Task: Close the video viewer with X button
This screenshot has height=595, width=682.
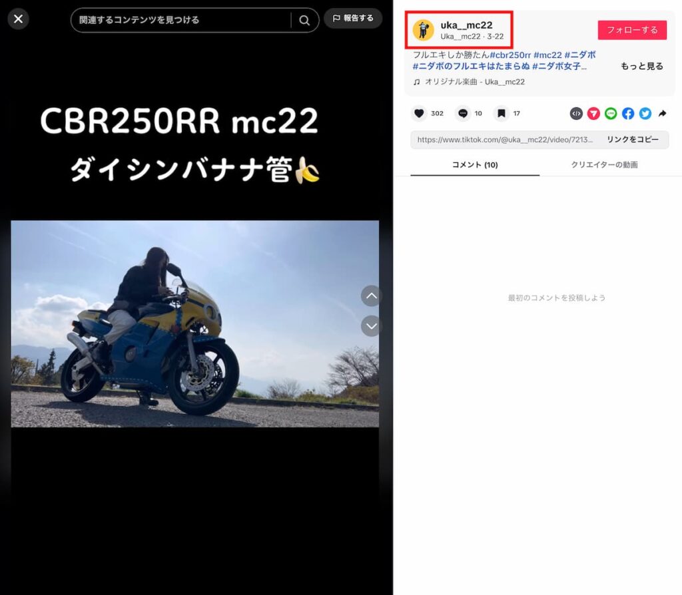Action: point(18,19)
